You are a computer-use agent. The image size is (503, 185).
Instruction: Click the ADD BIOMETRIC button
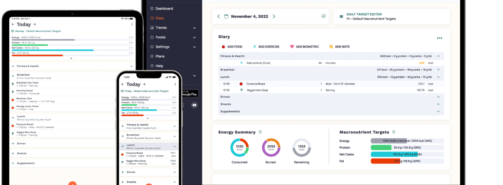pos(304,47)
